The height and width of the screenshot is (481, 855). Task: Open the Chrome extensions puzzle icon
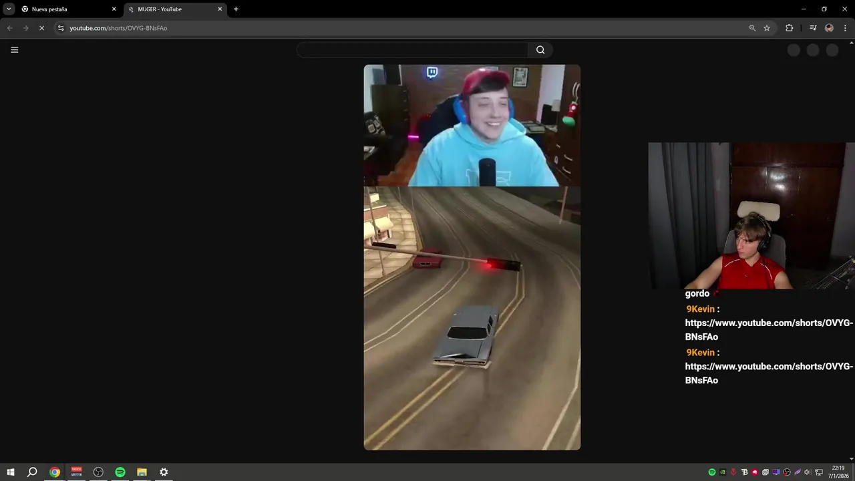790,28
